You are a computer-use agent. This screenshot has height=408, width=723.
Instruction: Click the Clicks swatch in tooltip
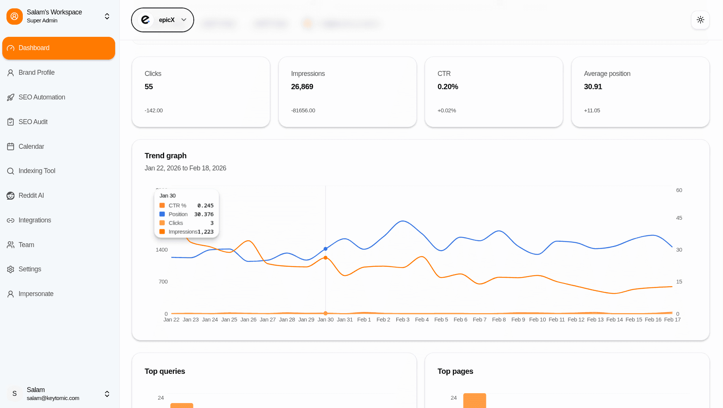pos(162,223)
